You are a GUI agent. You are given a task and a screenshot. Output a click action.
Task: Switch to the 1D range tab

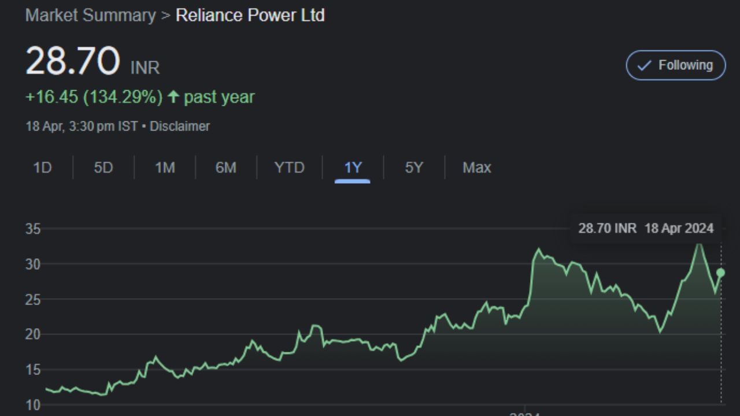click(x=42, y=168)
